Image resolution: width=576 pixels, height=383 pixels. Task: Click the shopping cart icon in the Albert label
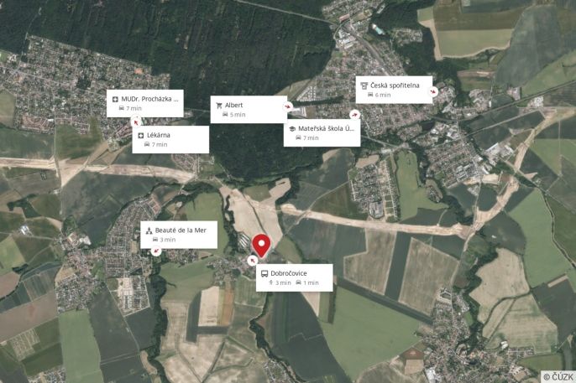pyautogui.click(x=219, y=106)
